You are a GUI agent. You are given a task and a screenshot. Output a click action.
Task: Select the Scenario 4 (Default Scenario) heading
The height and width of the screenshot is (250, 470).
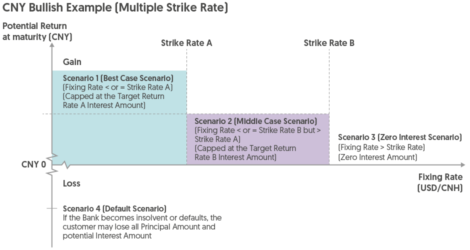click(114, 208)
